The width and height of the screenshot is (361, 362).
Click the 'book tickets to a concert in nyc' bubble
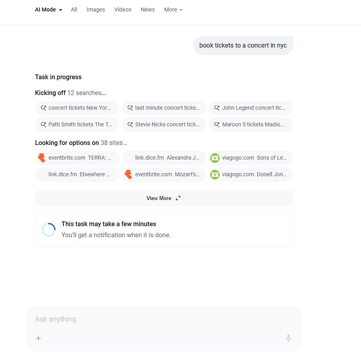click(x=243, y=46)
